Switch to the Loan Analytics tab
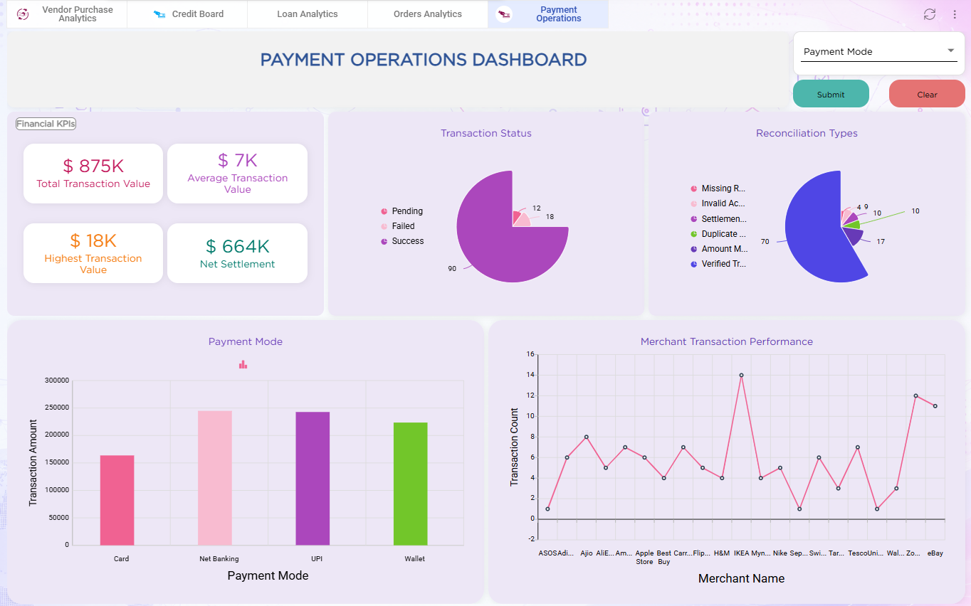Viewport: 971px width, 606px height. 308,14
